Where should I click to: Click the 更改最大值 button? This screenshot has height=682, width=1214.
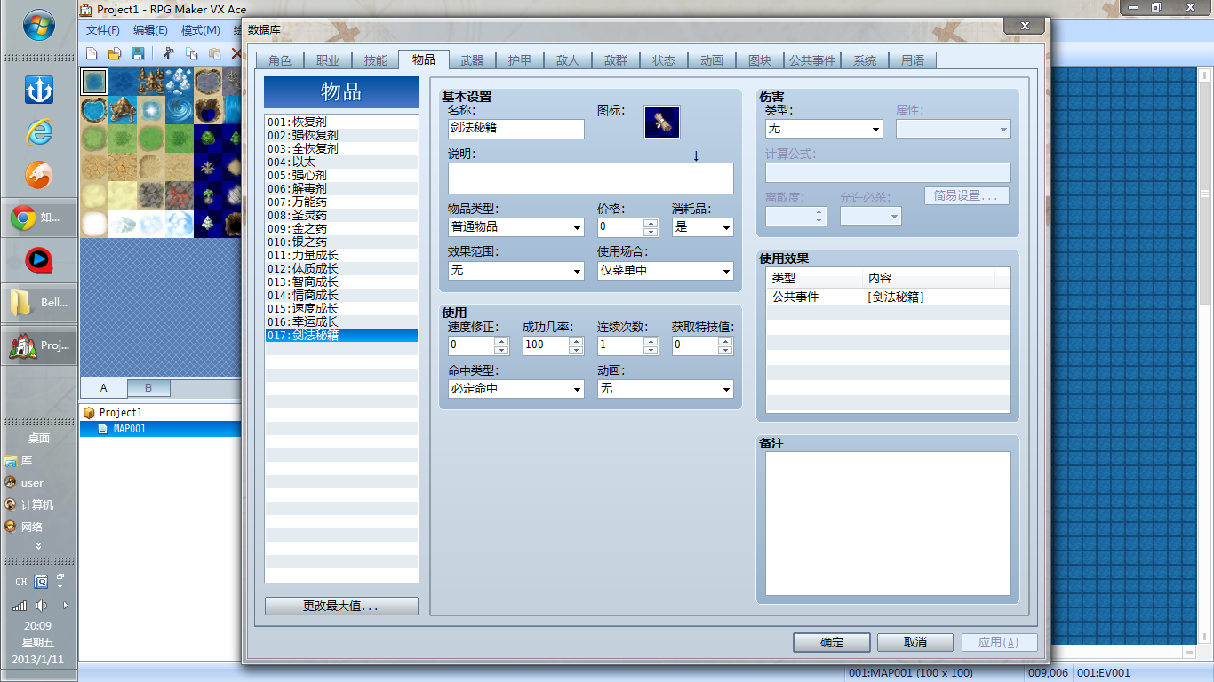pos(341,607)
